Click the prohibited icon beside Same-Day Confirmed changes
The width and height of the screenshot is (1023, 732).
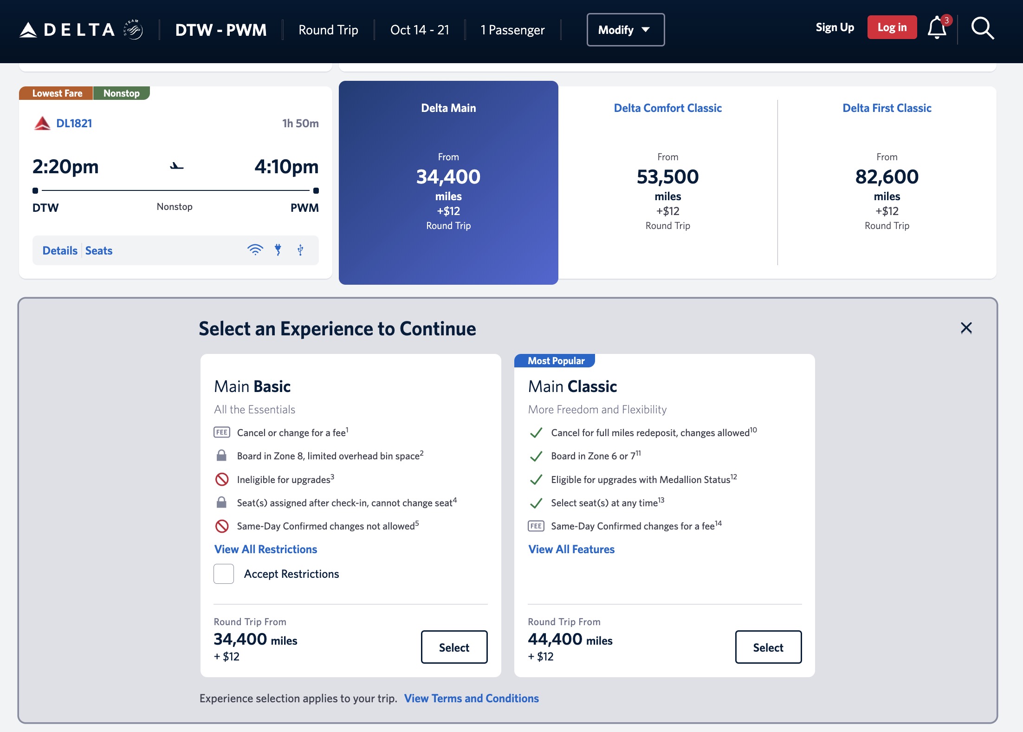point(222,526)
